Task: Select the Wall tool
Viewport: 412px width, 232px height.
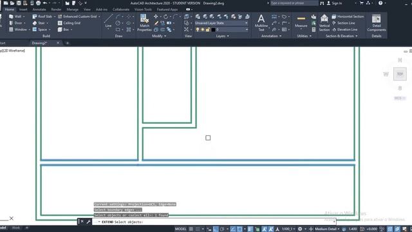Action: tap(15, 16)
